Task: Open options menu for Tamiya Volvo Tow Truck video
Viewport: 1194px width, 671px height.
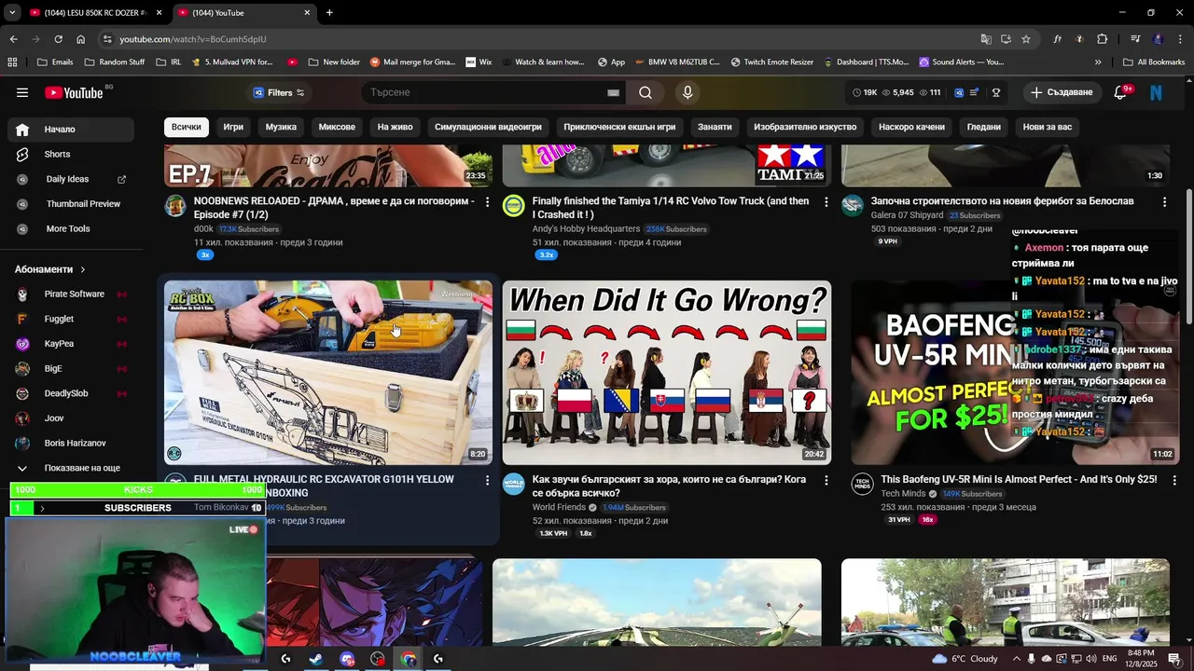Action: 826,201
